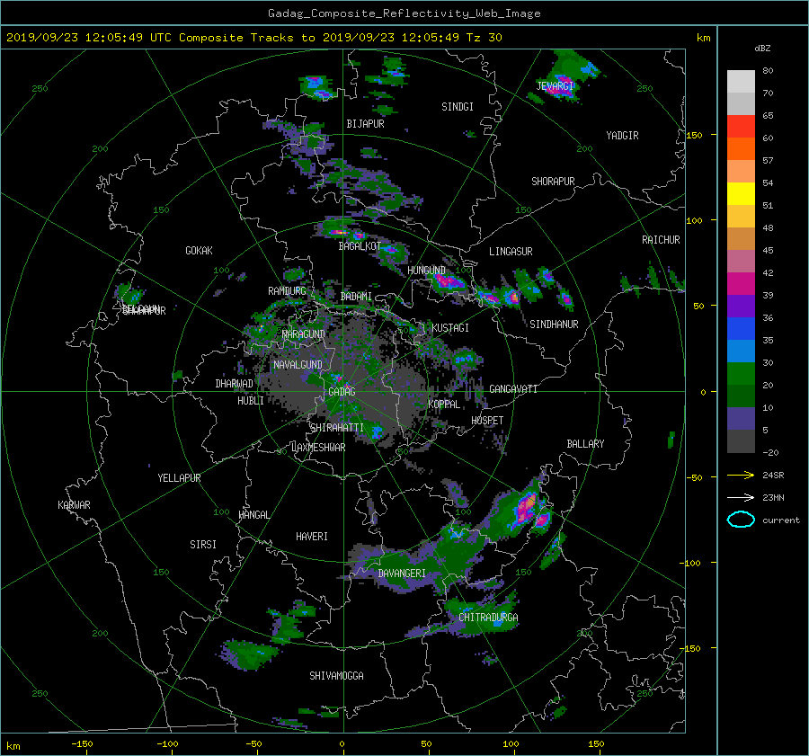The height and width of the screenshot is (756, 809).
Task: Click the LAXMESHWAR town label
Action: [318, 448]
